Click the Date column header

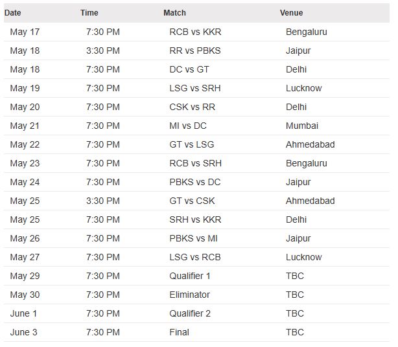tap(12, 13)
